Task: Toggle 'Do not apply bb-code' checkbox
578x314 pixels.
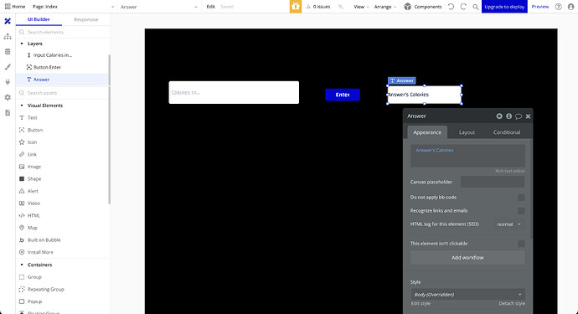Action: (x=521, y=198)
